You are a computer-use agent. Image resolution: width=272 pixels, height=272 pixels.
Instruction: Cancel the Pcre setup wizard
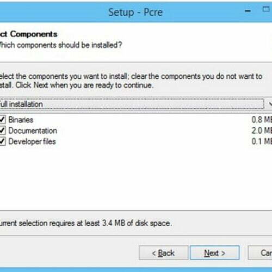[260, 253]
